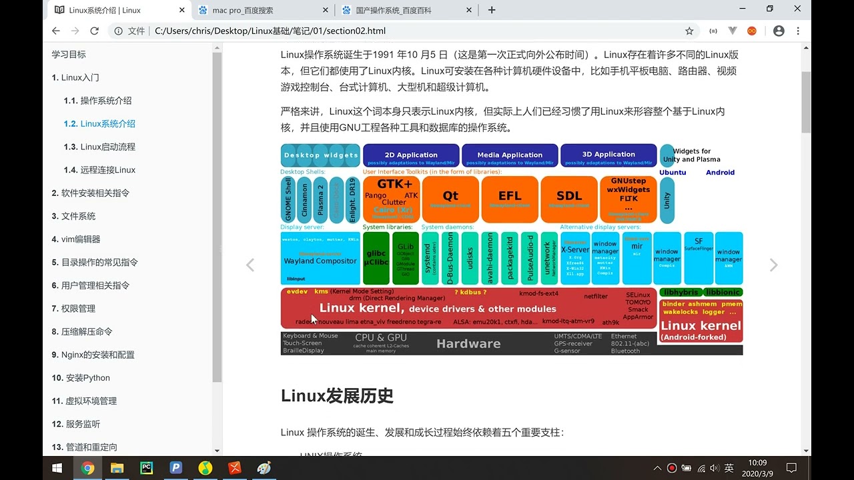The image size is (854, 480).
Task: Open chapter 8. 压缩解压命令
Action: point(82,332)
